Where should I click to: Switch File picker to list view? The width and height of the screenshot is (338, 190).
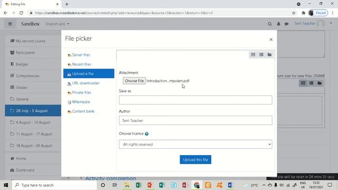(261, 55)
